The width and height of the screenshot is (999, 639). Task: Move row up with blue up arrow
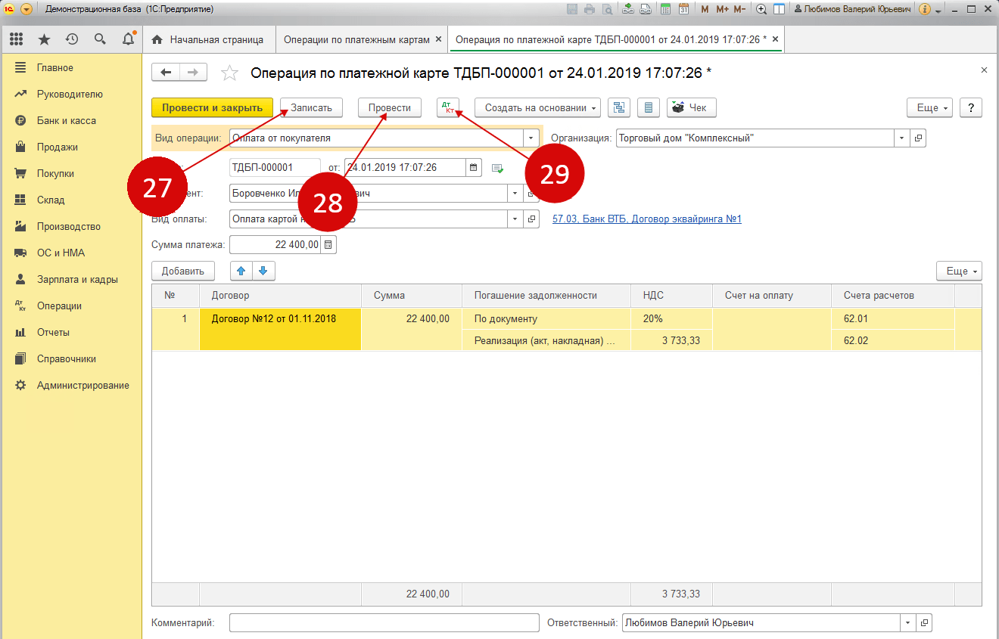pyautogui.click(x=241, y=271)
